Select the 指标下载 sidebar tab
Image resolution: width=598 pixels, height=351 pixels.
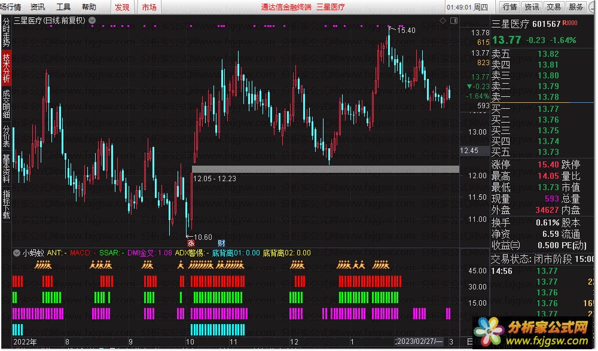(x=6, y=204)
